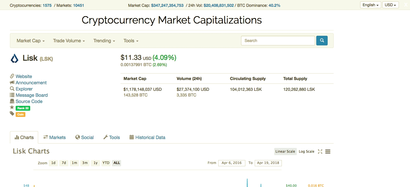Click the magnifier icon beside Explorer
The image size is (410, 187).
tap(12, 89)
